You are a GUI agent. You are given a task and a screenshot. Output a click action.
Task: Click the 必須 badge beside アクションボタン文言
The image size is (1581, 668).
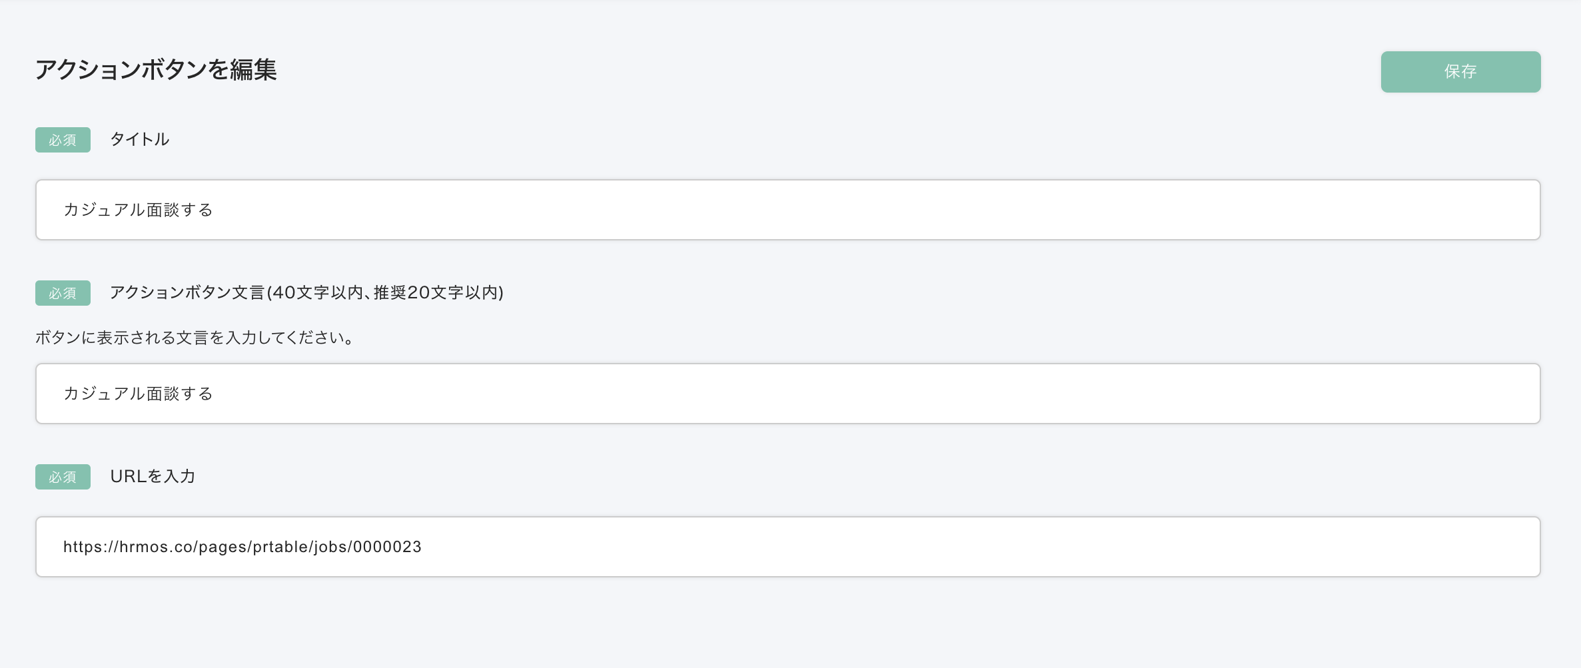point(63,293)
